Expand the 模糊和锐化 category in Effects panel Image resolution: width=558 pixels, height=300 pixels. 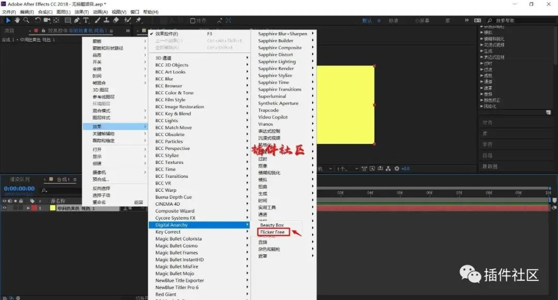482,39
